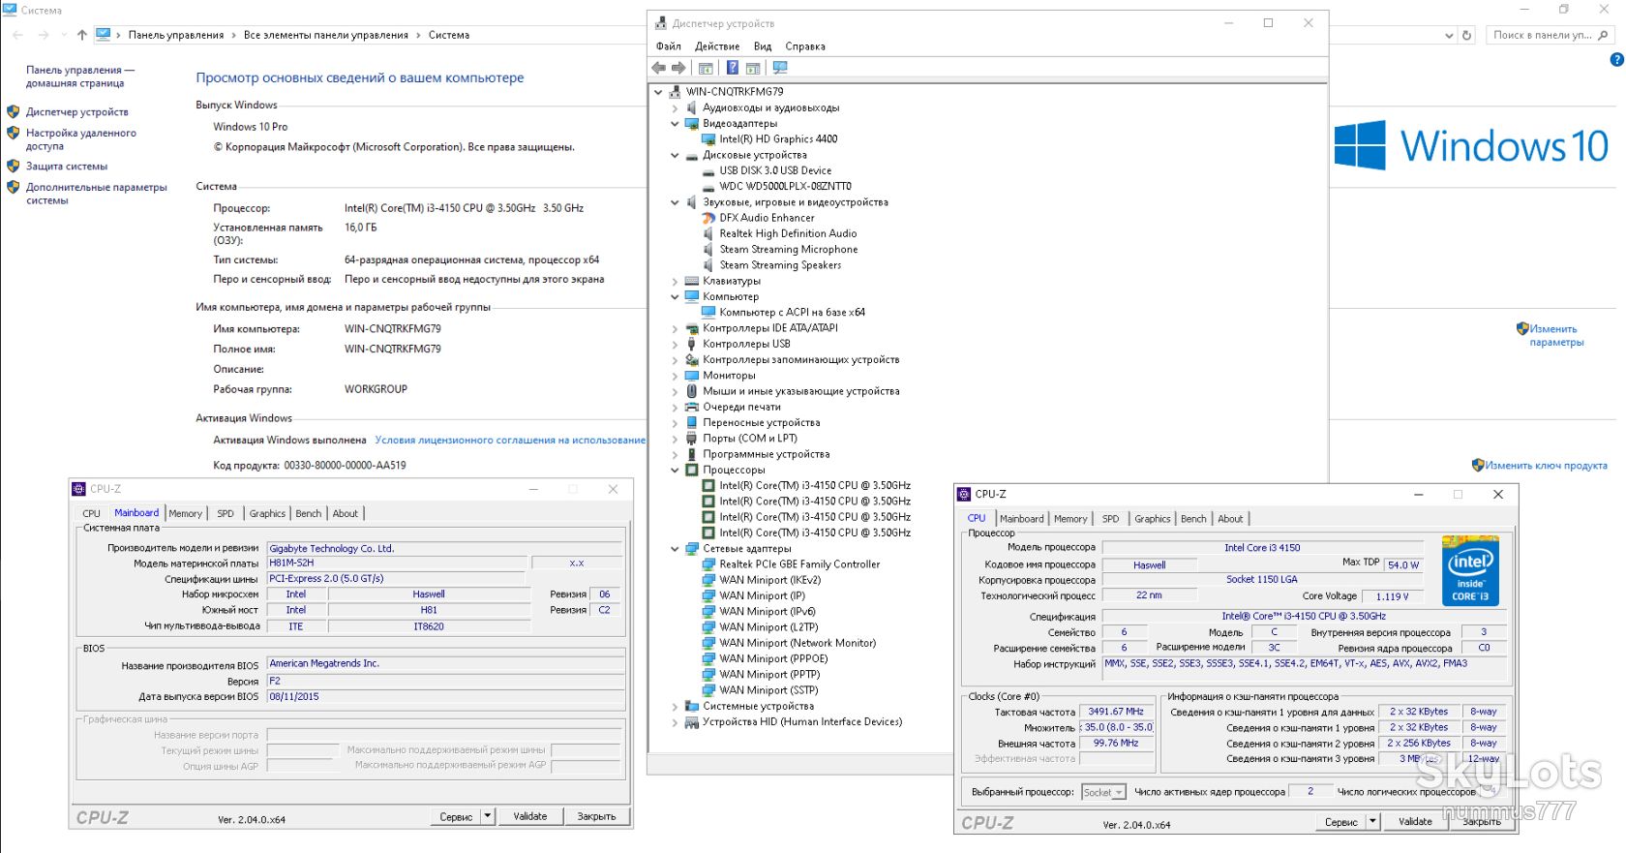The image size is (1626, 853).
Task: Click Validate button in the CPU-Z processor window
Action: (1415, 821)
